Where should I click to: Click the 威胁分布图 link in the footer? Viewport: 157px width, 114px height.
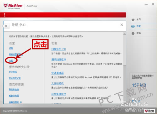pos(131,111)
